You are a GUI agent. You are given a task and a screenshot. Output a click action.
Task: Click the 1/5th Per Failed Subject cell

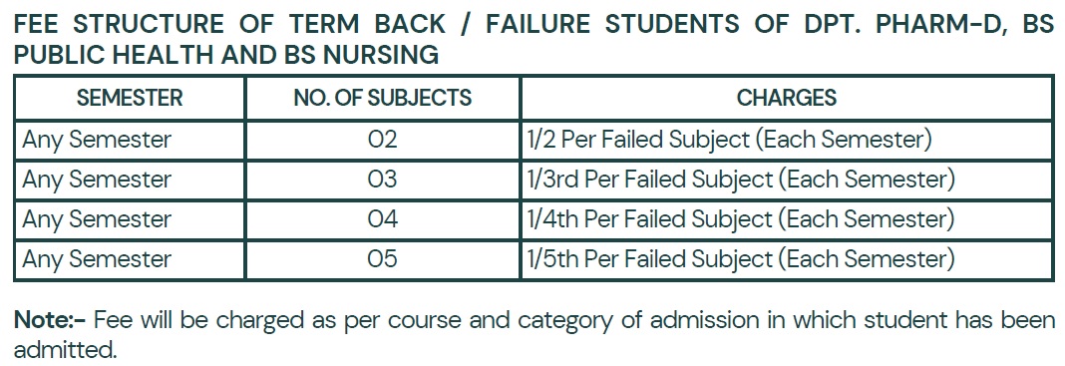(x=787, y=259)
